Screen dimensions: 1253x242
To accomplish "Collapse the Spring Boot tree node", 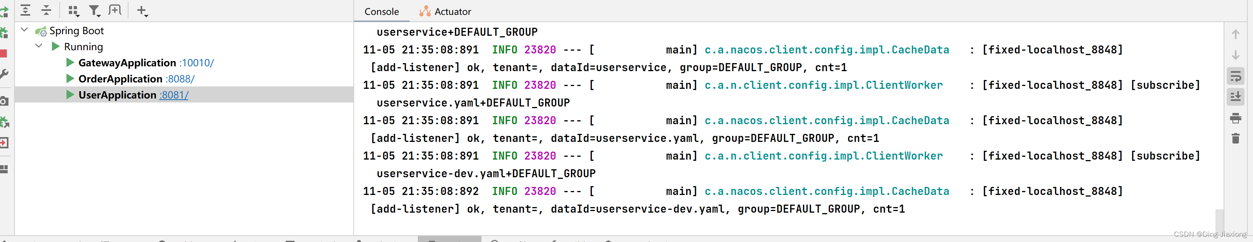I will point(24,30).
